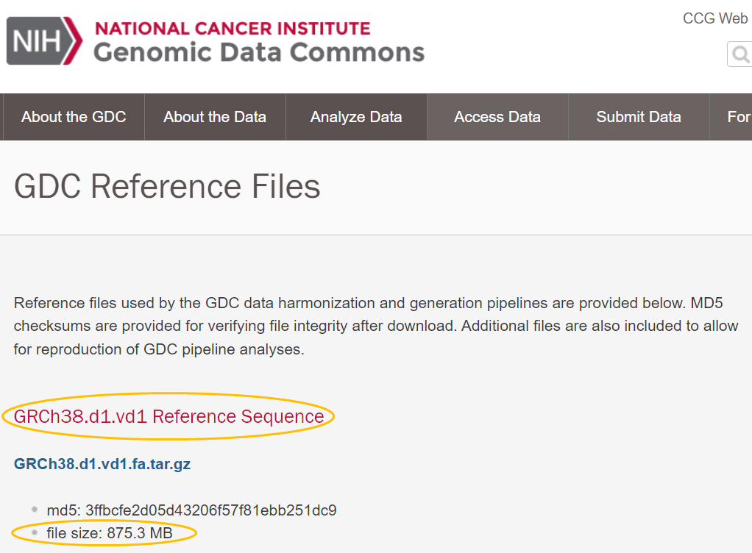Screen dimensions: 752x553
Task: Click the red chevron in NIH logo
Action: click(73, 40)
